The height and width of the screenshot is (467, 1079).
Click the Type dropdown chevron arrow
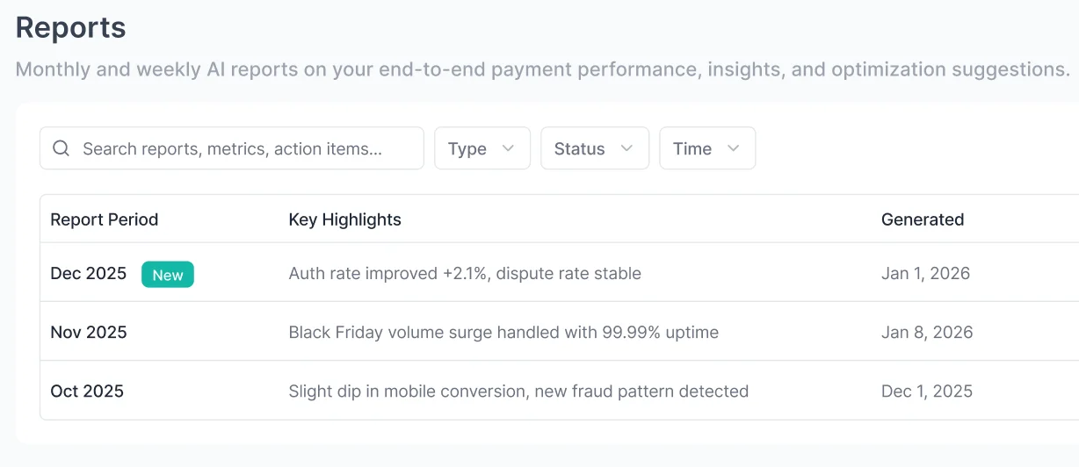click(x=508, y=148)
